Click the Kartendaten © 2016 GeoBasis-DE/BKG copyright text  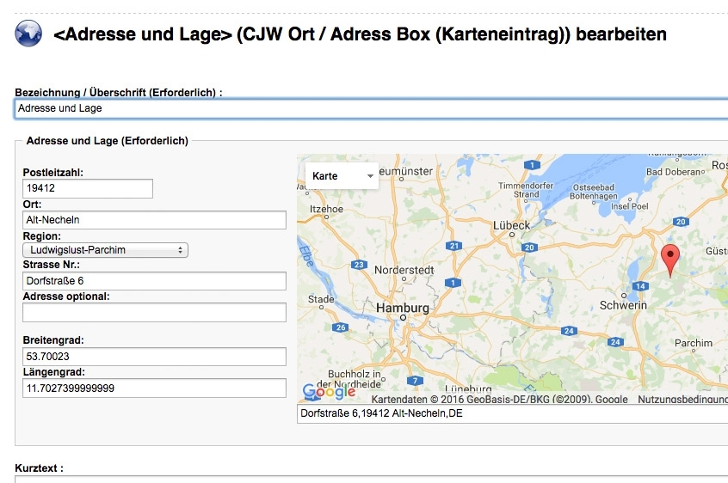tap(499, 399)
